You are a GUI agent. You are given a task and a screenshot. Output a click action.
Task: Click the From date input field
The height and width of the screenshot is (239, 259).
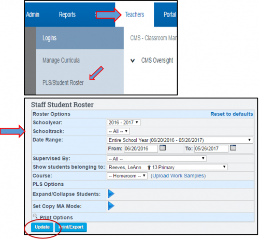click(x=141, y=148)
